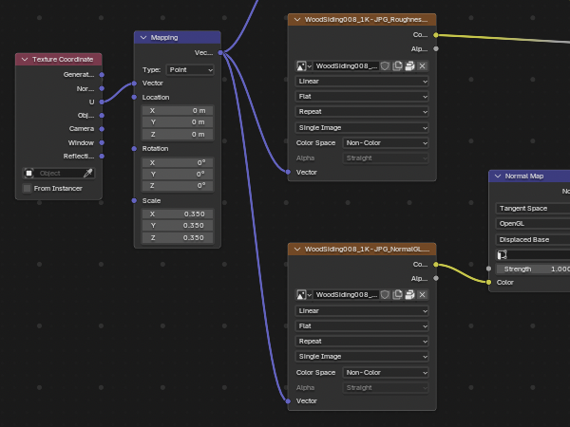
Task: Click the open image icon in NormalGL node
Action: tap(409, 295)
